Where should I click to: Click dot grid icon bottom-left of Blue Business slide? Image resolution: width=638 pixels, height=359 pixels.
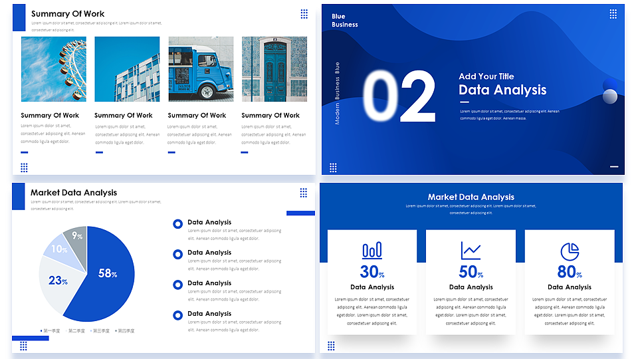click(333, 168)
